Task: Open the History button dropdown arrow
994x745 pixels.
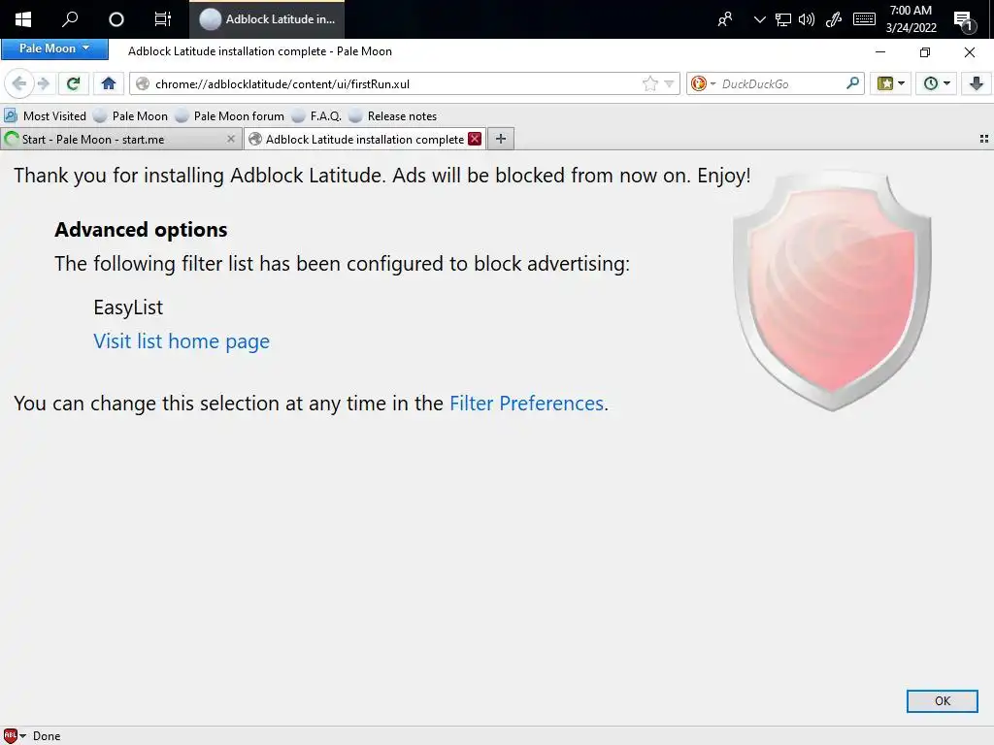Action: tap(947, 83)
